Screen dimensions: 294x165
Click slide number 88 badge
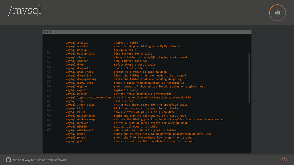coord(283,160)
